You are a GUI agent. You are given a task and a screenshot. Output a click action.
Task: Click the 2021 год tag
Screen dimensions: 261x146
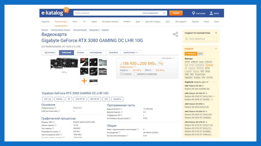tap(47, 99)
